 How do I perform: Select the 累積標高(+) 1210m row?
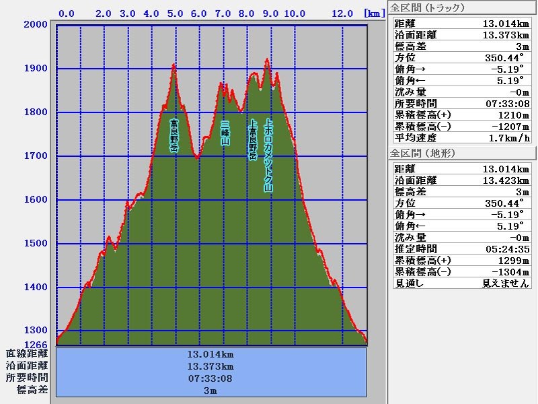click(x=461, y=114)
